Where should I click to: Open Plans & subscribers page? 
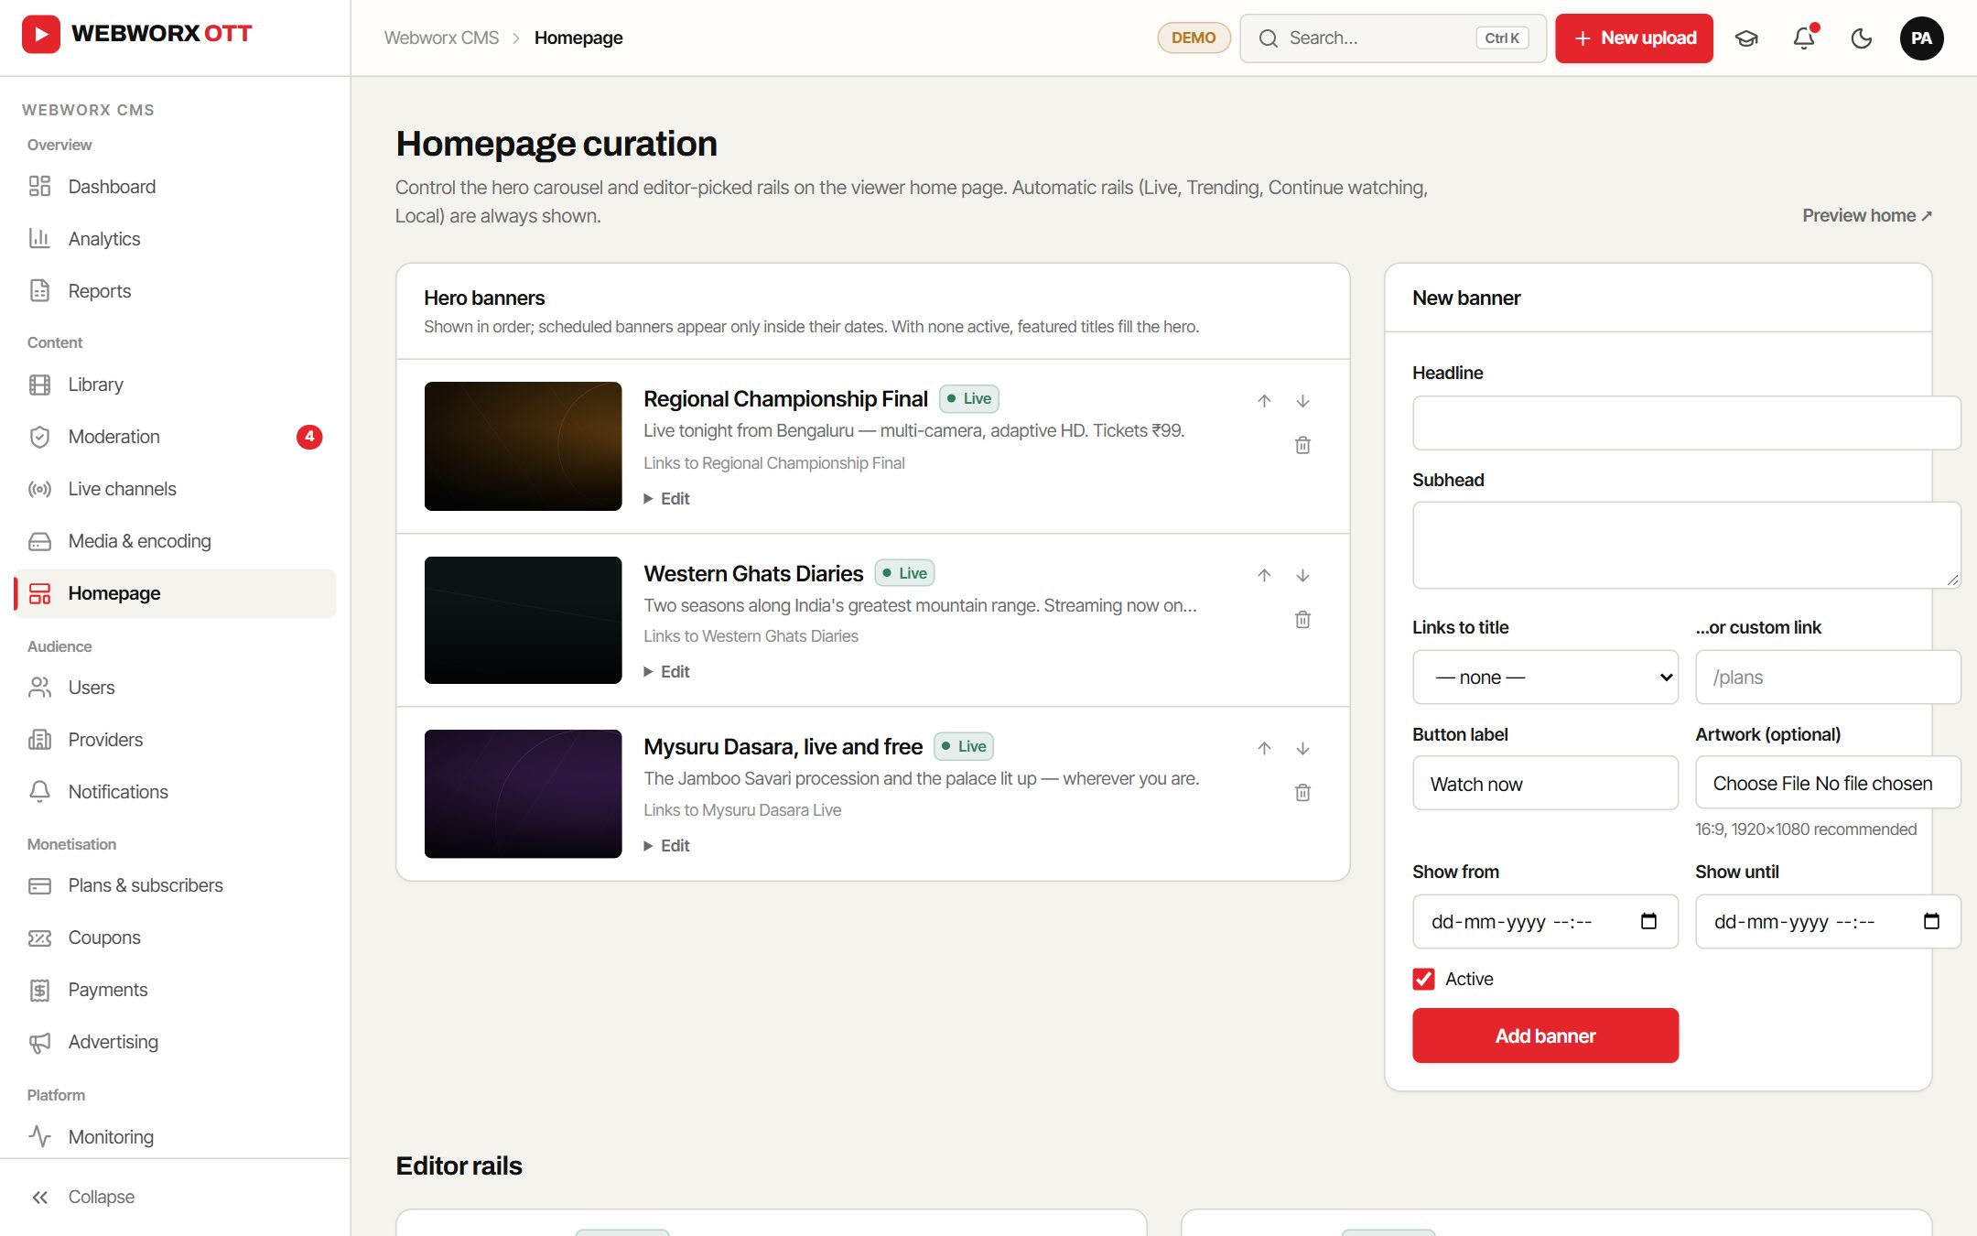click(175, 885)
